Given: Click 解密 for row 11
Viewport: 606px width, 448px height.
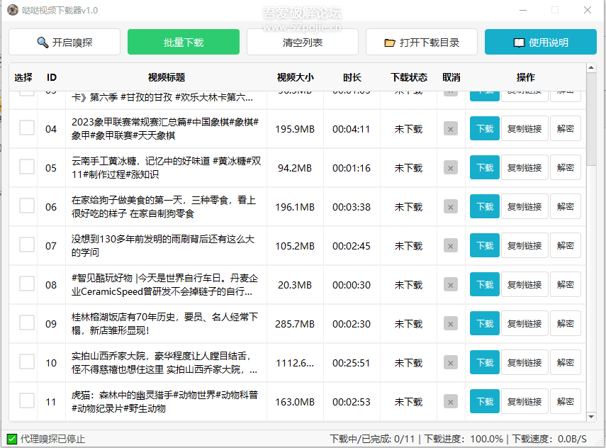Looking at the screenshot, I should tap(566, 402).
